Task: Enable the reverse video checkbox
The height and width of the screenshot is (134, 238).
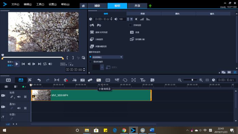Action: (130, 25)
